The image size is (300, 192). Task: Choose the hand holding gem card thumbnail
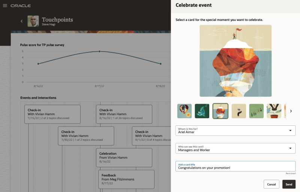239,111
